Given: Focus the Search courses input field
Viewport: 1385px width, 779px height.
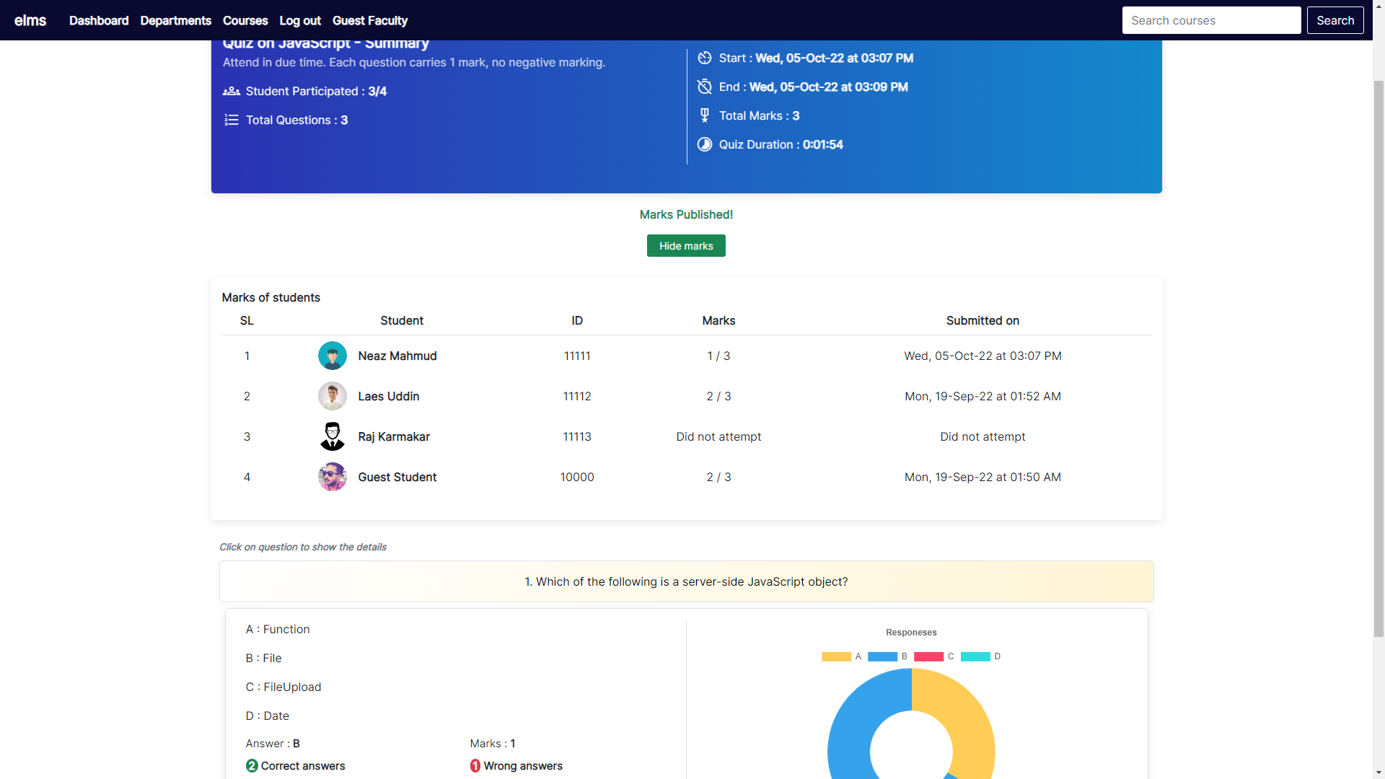Looking at the screenshot, I should 1212,20.
